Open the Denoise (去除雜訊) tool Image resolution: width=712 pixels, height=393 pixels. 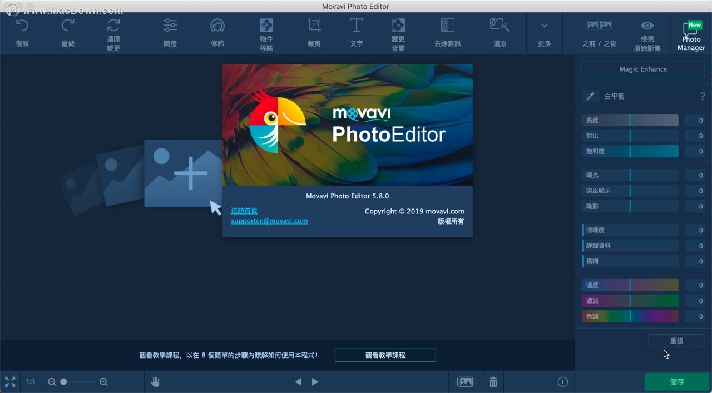448,33
